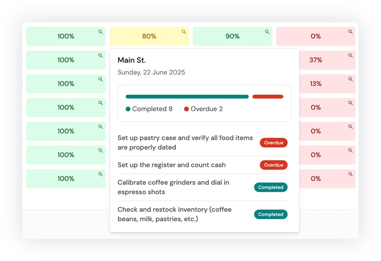The width and height of the screenshot is (381, 261).
Task: Click the Overdue badge on the pastry case task
Action: point(273,142)
